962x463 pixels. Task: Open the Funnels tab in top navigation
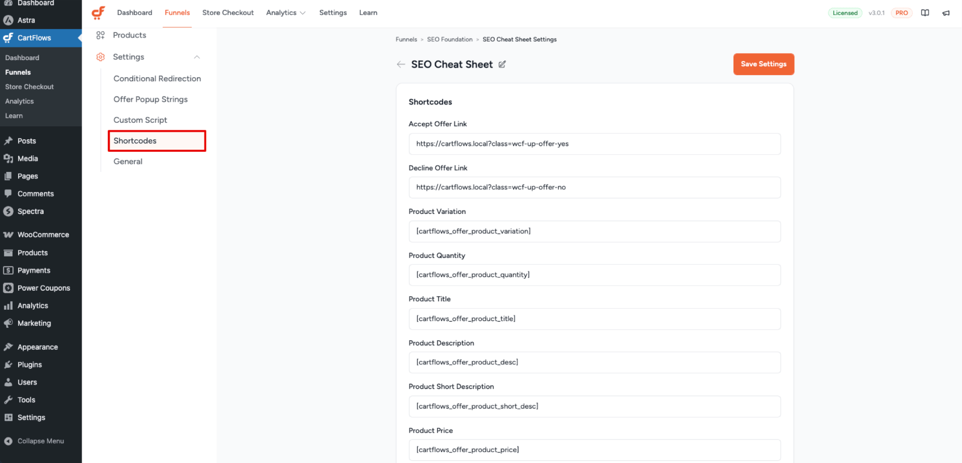[x=177, y=13]
